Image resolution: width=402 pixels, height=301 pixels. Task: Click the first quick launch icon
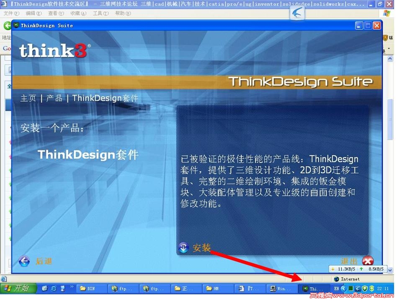pos(45,288)
